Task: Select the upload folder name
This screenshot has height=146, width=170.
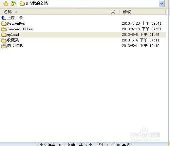Action: pos(13,35)
